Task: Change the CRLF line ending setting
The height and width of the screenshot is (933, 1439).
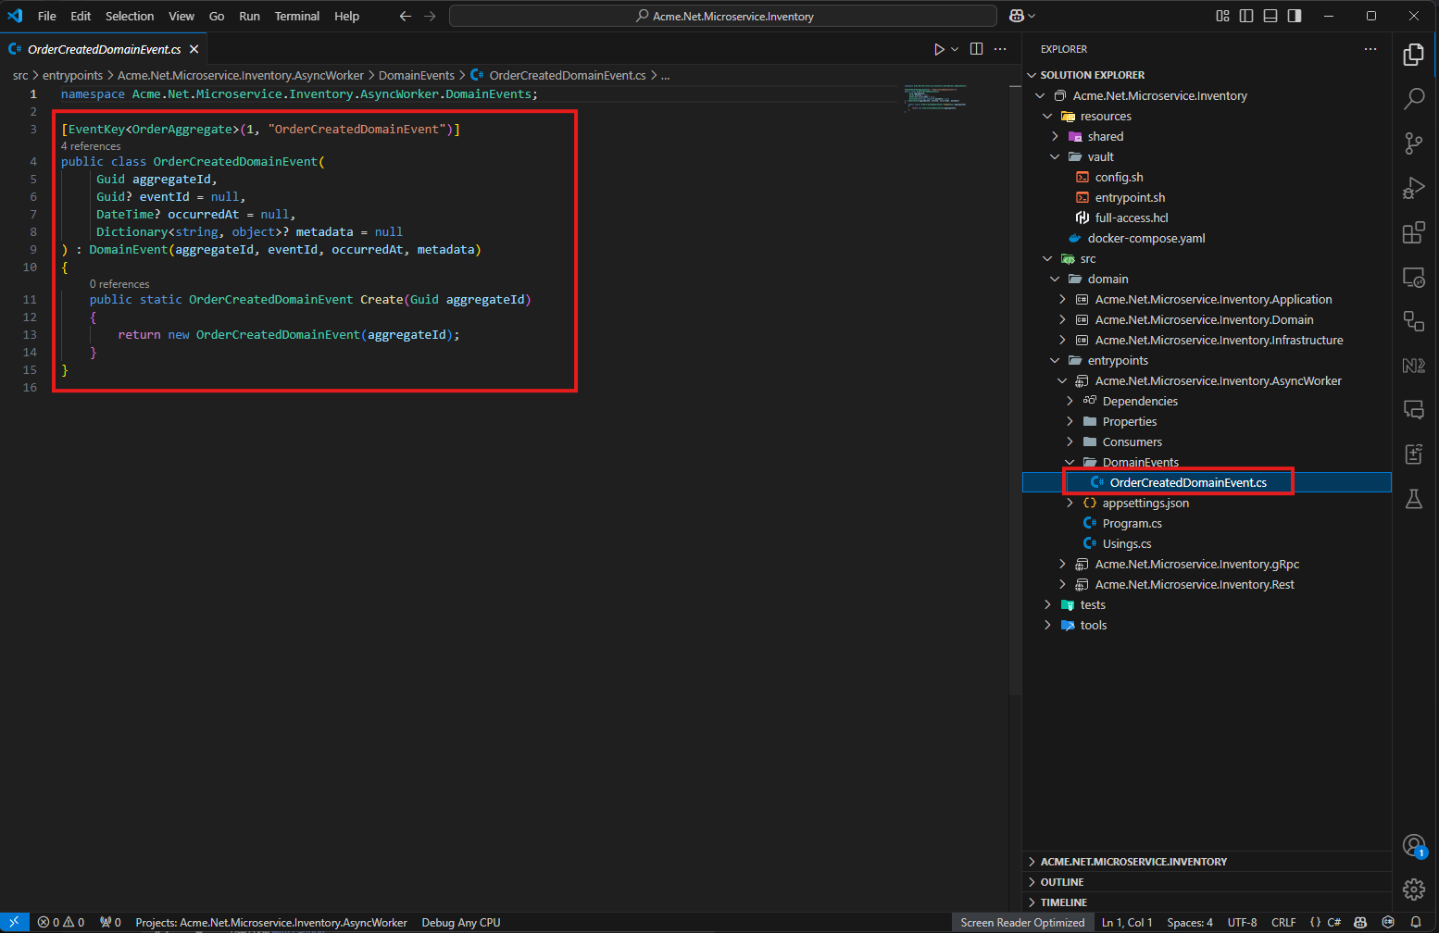Action: tap(1283, 923)
